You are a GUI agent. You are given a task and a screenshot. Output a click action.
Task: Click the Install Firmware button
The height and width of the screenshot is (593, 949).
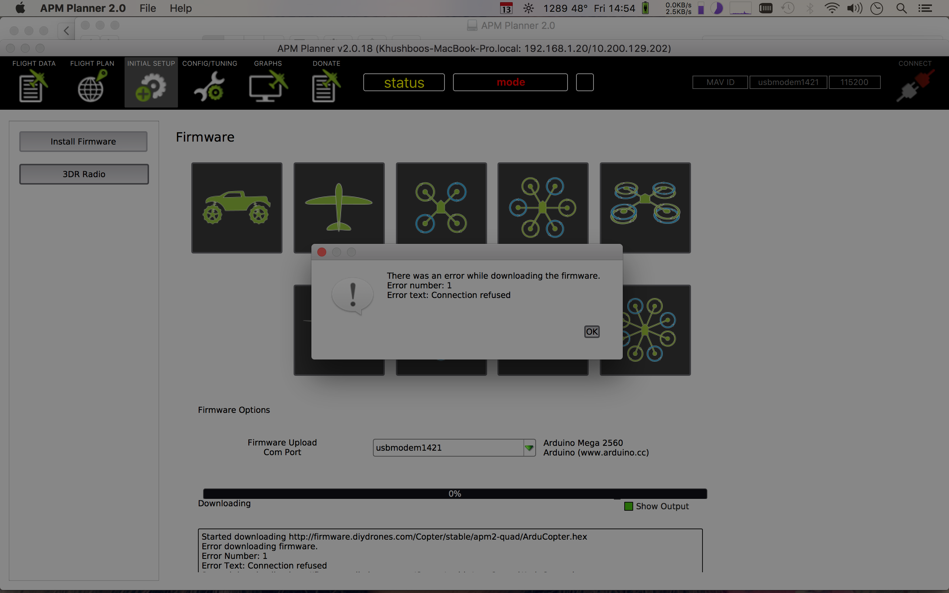(x=83, y=142)
